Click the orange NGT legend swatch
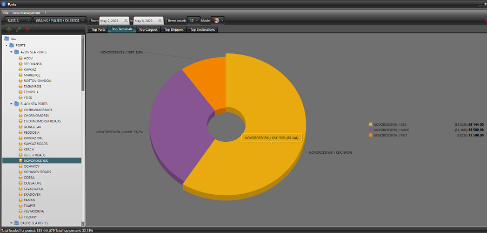The height and width of the screenshot is (233, 487). pos(370,135)
